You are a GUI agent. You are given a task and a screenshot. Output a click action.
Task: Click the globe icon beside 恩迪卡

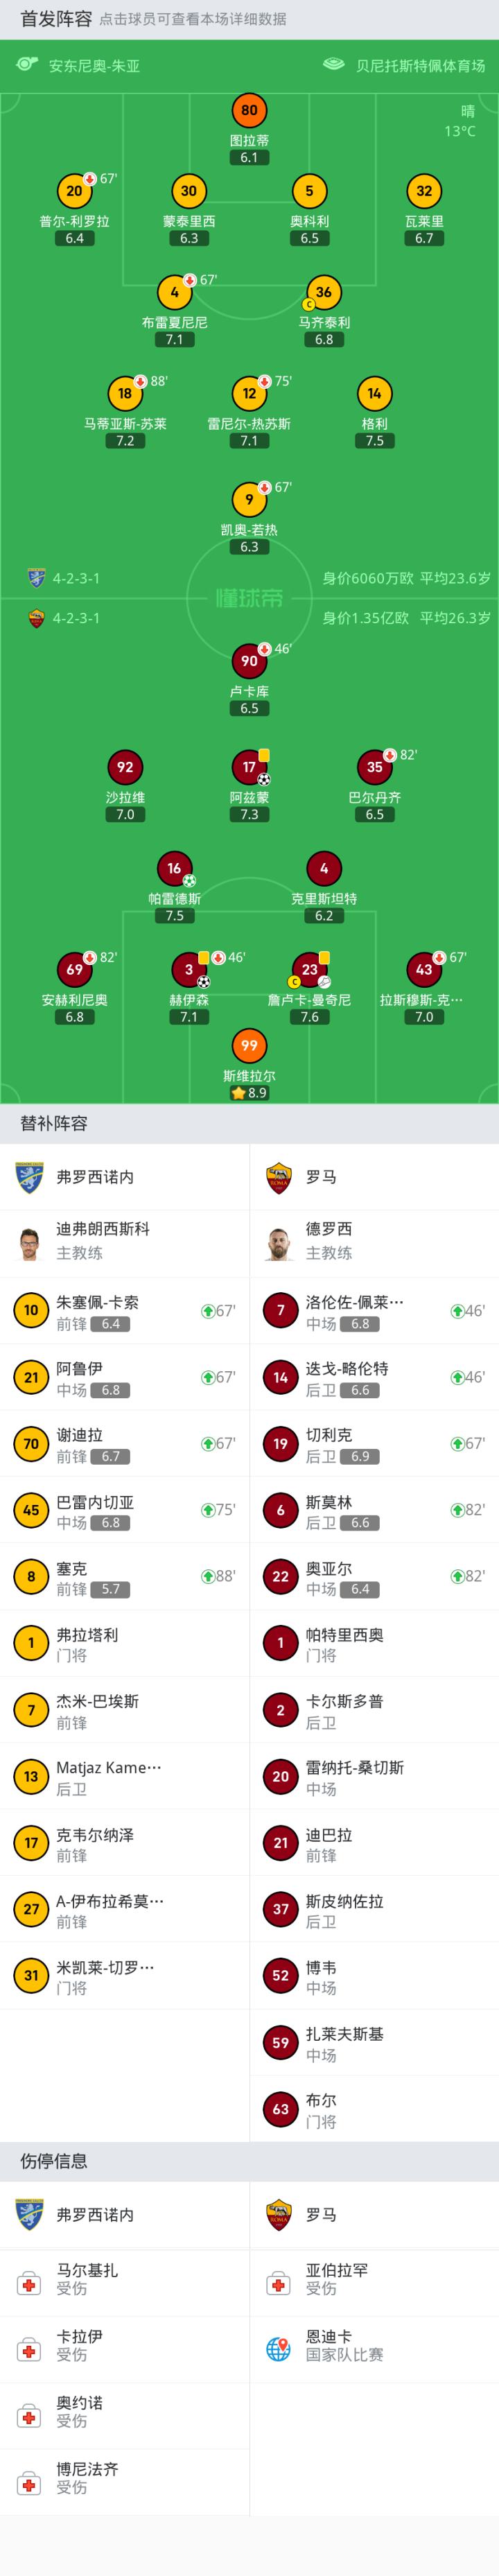(278, 2351)
